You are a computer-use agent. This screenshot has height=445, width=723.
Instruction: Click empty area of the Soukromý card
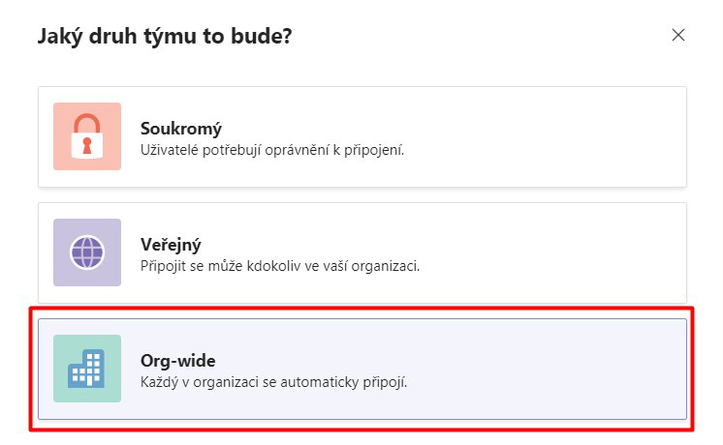[x=553, y=136]
